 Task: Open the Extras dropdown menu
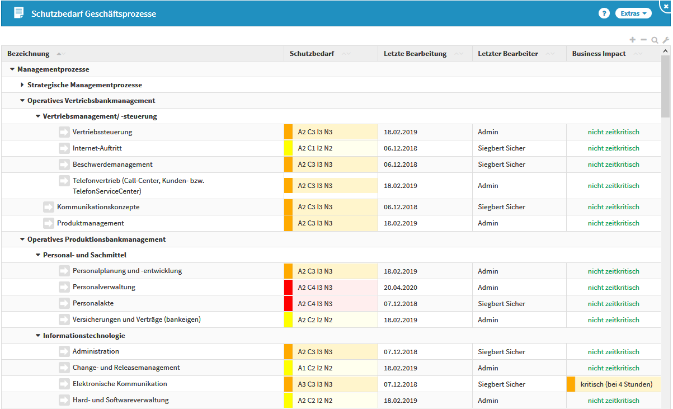point(633,13)
